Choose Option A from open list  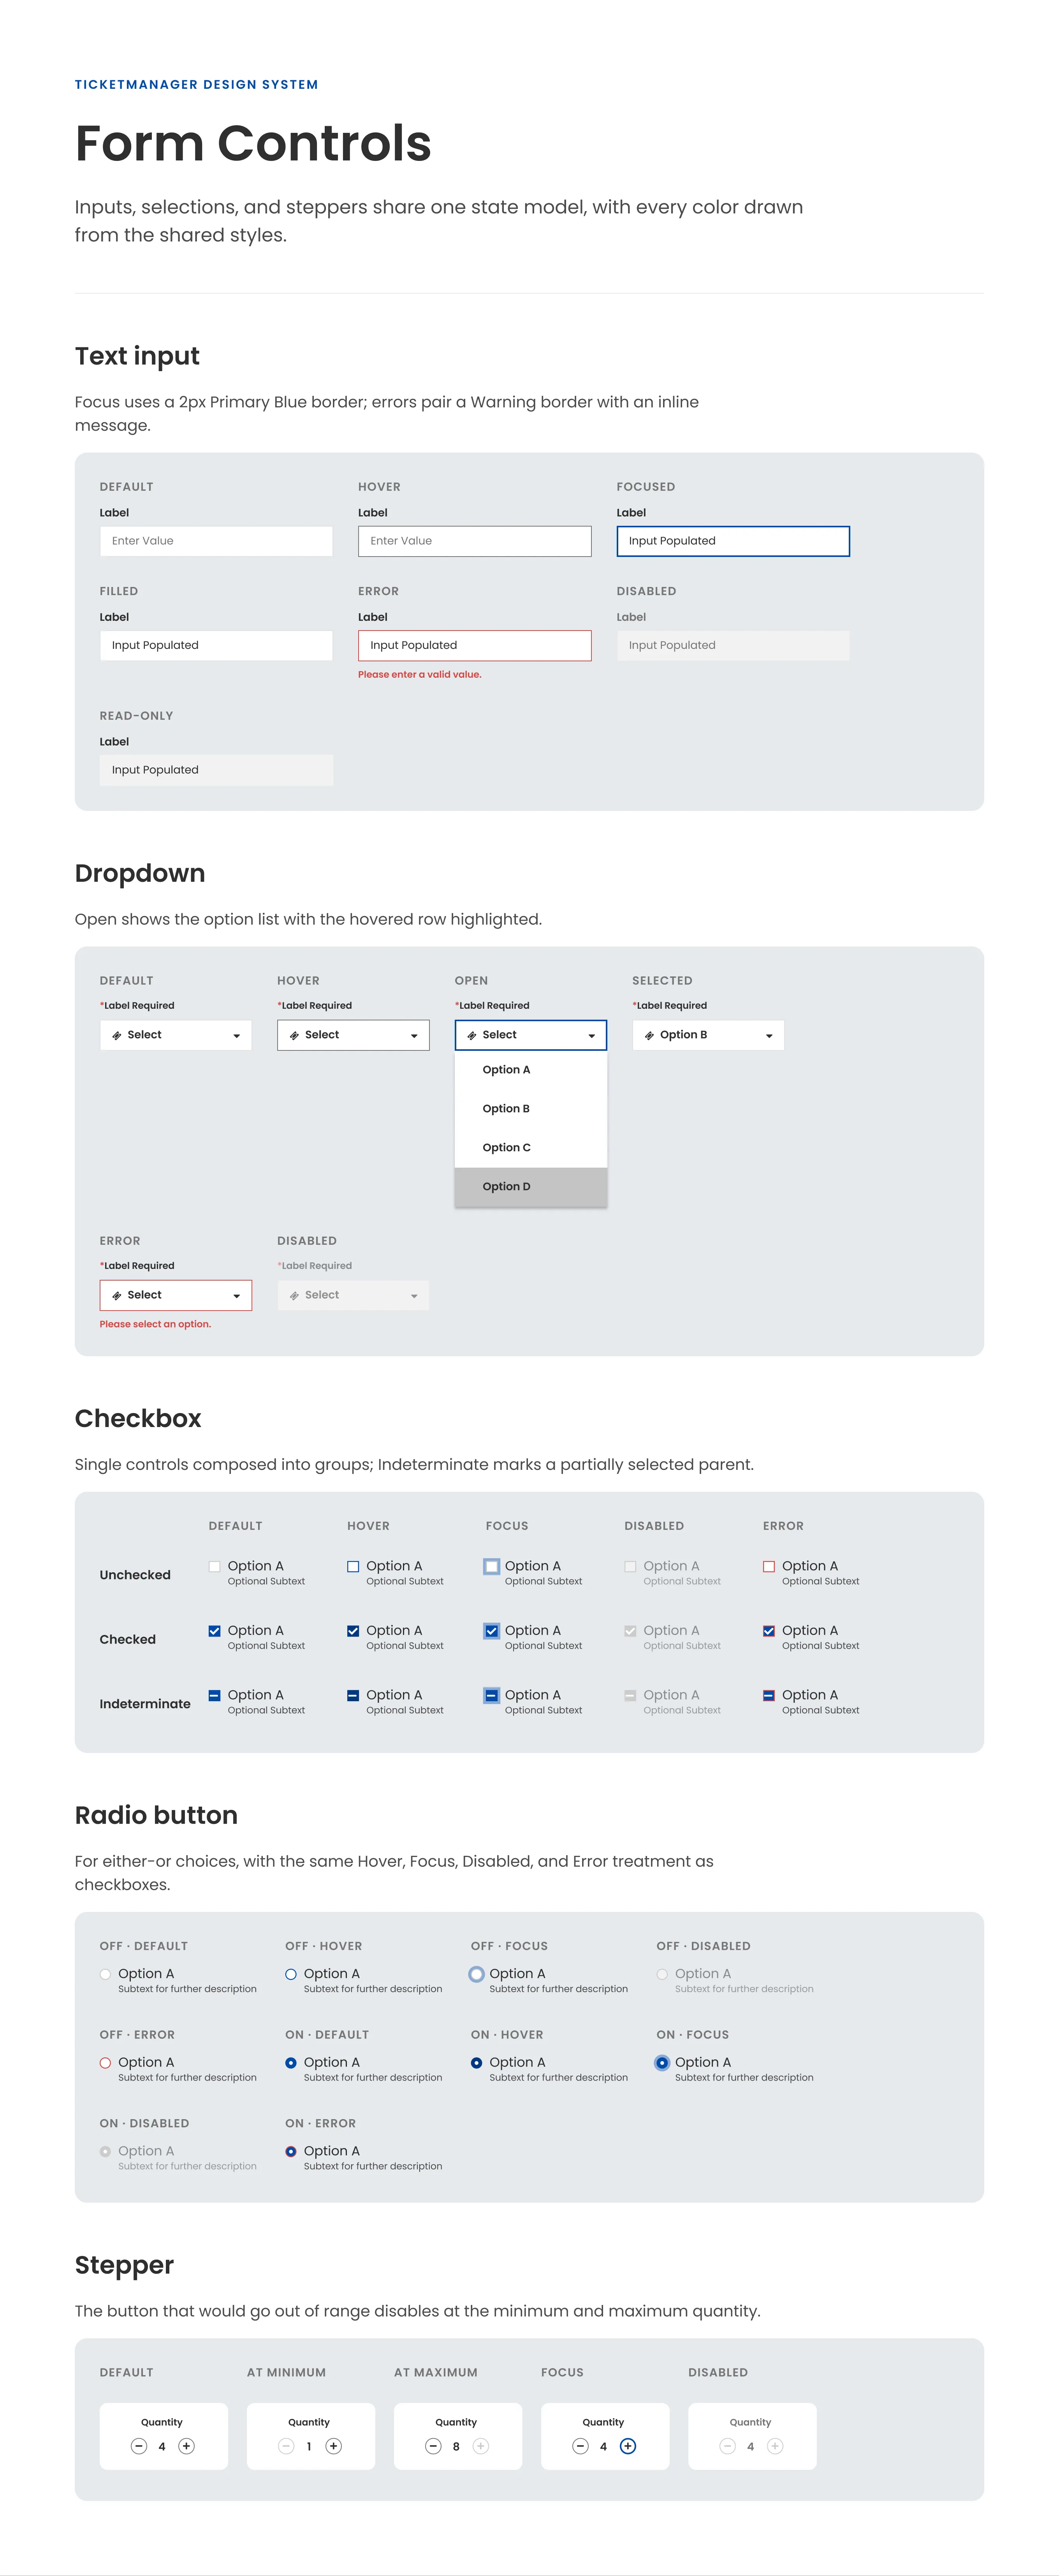pyautogui.click(x=531, y=1070)
